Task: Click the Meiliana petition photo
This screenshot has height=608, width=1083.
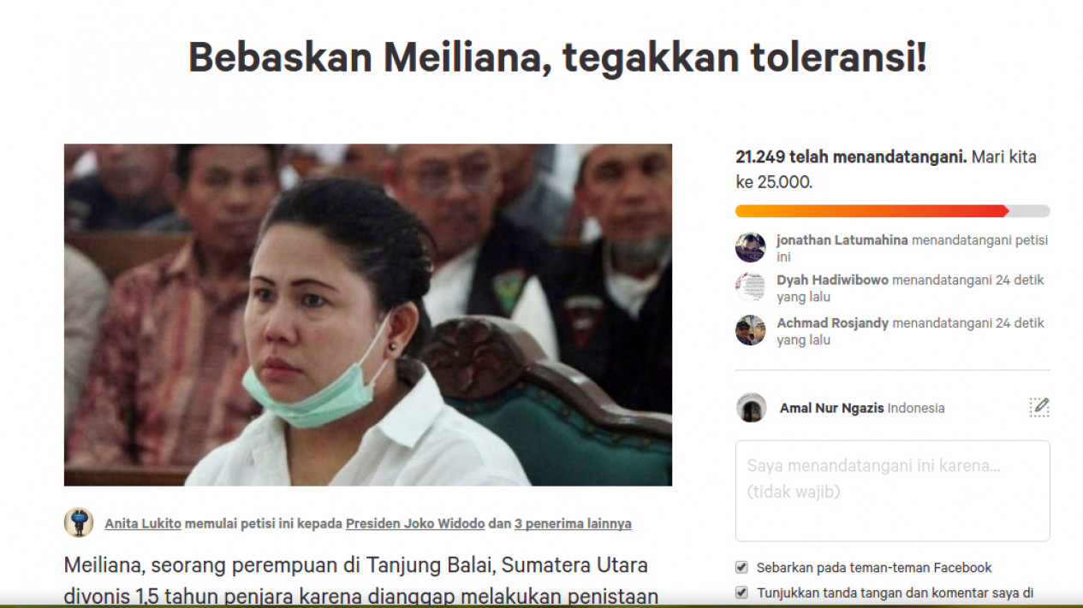Action: pyautogui.click(x=368, y=315)
